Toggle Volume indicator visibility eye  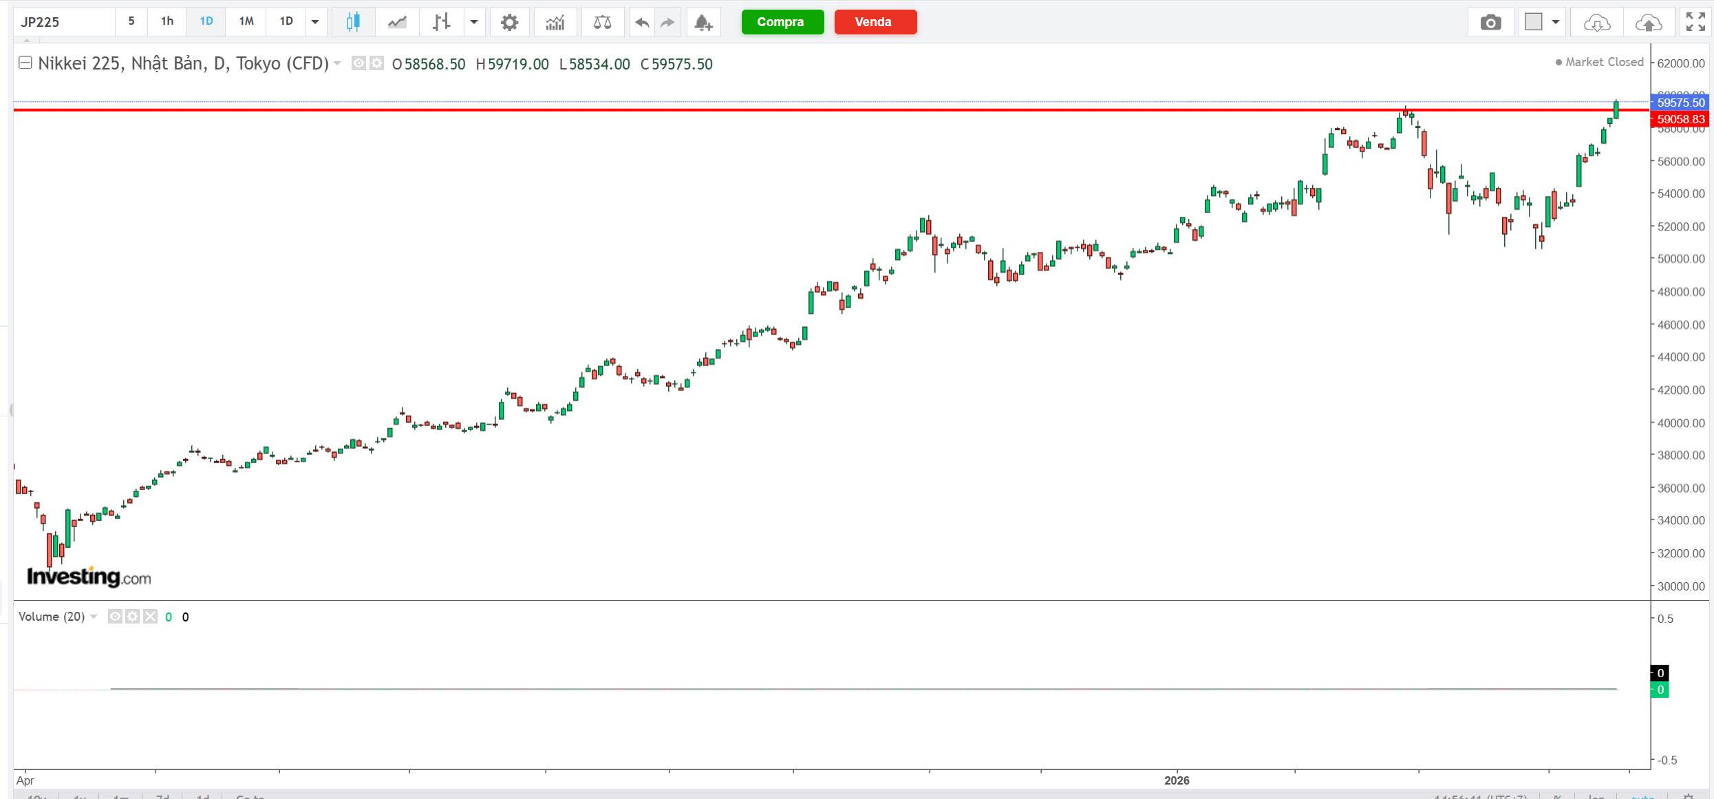coord(115,617)
